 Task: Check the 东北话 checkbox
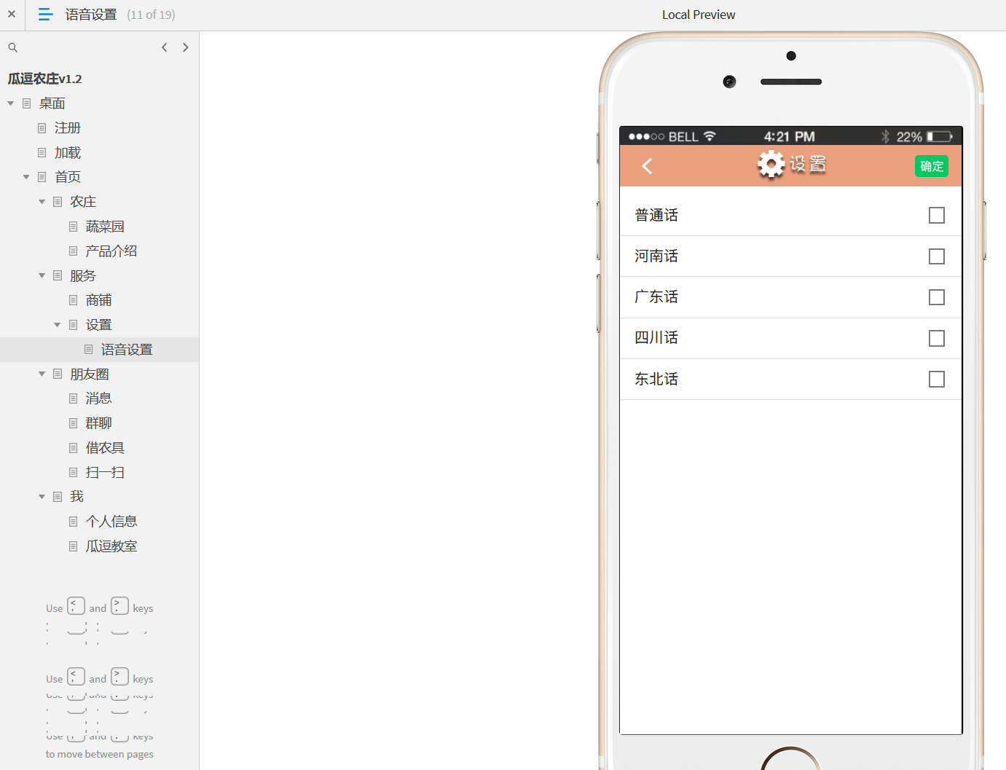point(937,379)
